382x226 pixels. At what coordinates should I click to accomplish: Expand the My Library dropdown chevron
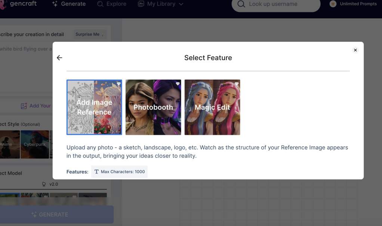click(182, 4)
